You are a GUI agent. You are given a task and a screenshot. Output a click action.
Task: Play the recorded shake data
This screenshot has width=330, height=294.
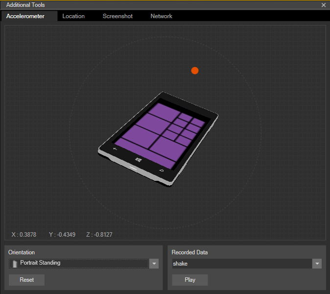[190, 280]
